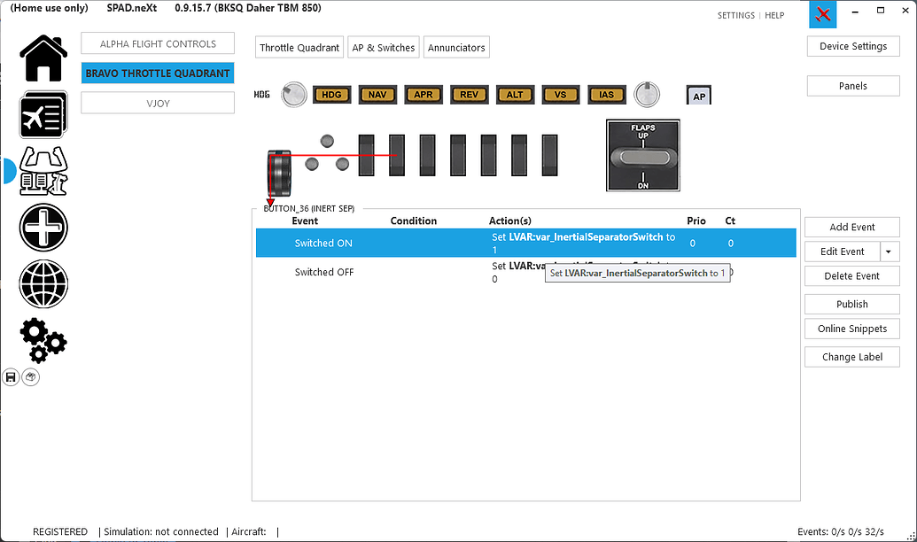Image resolution: width=917 pixels, height=542 pixels.
Task: Click the Ct column header
Action: [730, 221]
